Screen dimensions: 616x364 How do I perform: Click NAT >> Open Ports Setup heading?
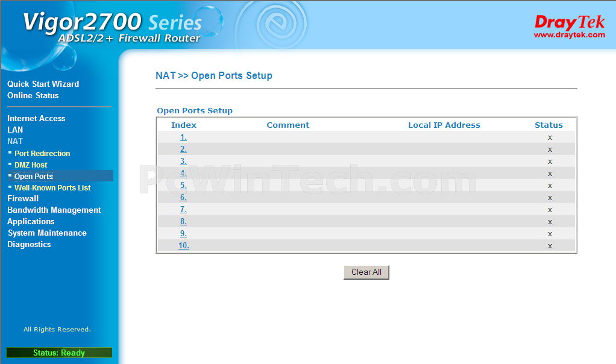click(214, 75)
